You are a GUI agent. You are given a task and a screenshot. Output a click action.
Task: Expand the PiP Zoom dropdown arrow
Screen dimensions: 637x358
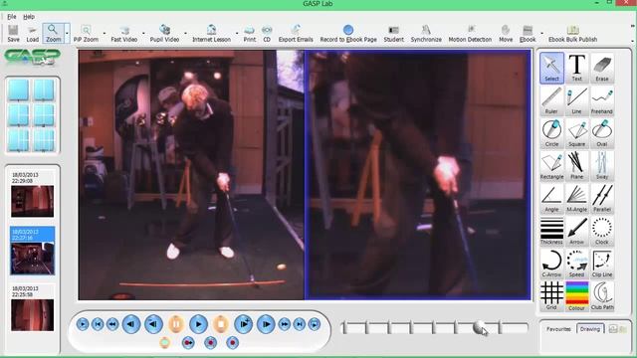(105, 33)
